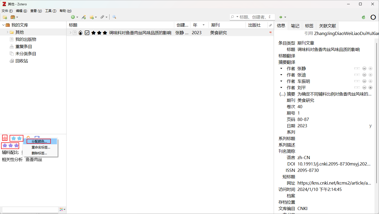Remove author 张迪 with minus icon

(x=364, y=75)
